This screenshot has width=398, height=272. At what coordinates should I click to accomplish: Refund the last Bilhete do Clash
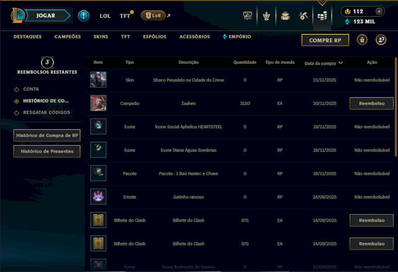point(372,244)
